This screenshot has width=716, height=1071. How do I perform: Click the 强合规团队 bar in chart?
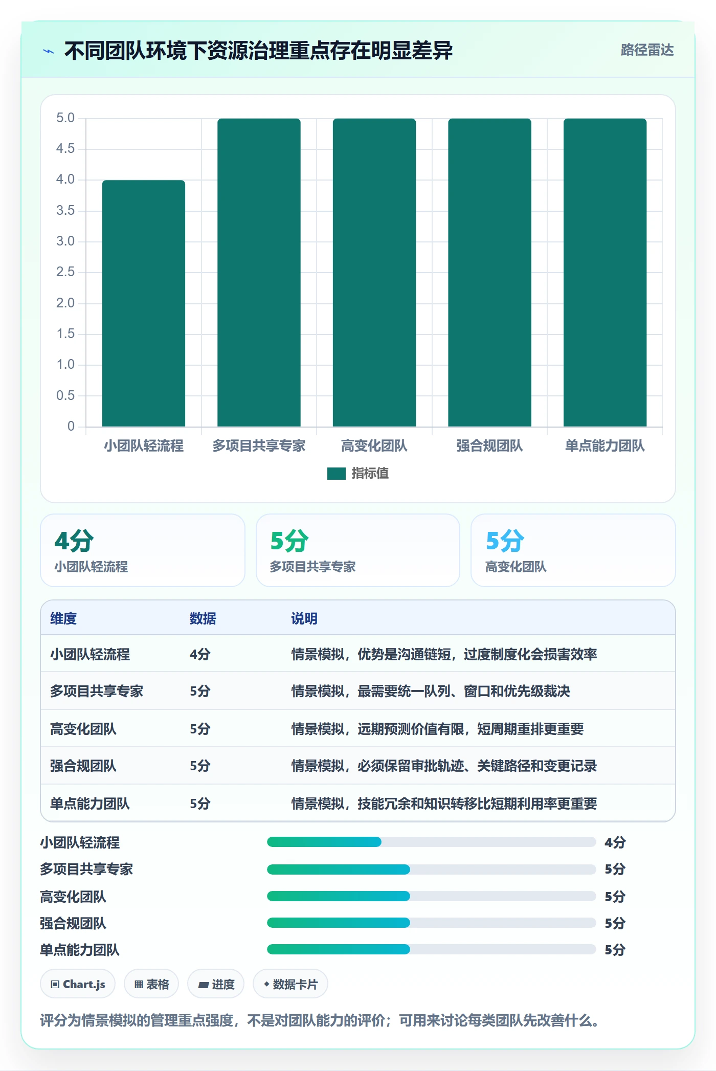click(489, 272)
